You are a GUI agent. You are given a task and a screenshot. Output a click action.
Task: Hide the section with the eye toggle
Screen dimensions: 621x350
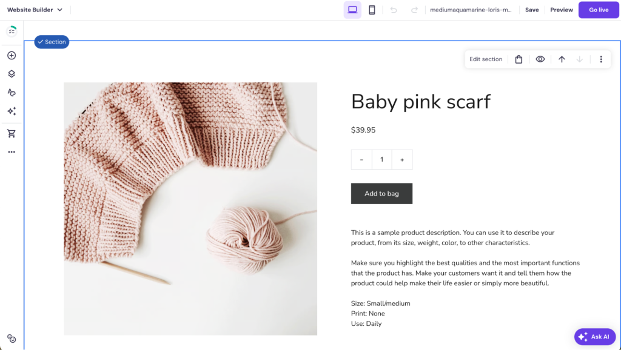point(540,59)
